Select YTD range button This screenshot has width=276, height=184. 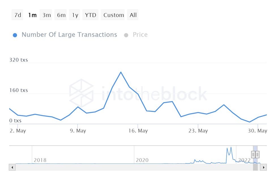pos(91,15)
